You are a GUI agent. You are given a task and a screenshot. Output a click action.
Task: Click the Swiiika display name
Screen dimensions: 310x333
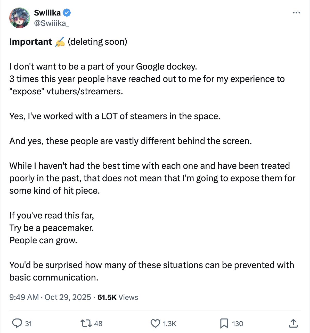(x=47, y=13)
